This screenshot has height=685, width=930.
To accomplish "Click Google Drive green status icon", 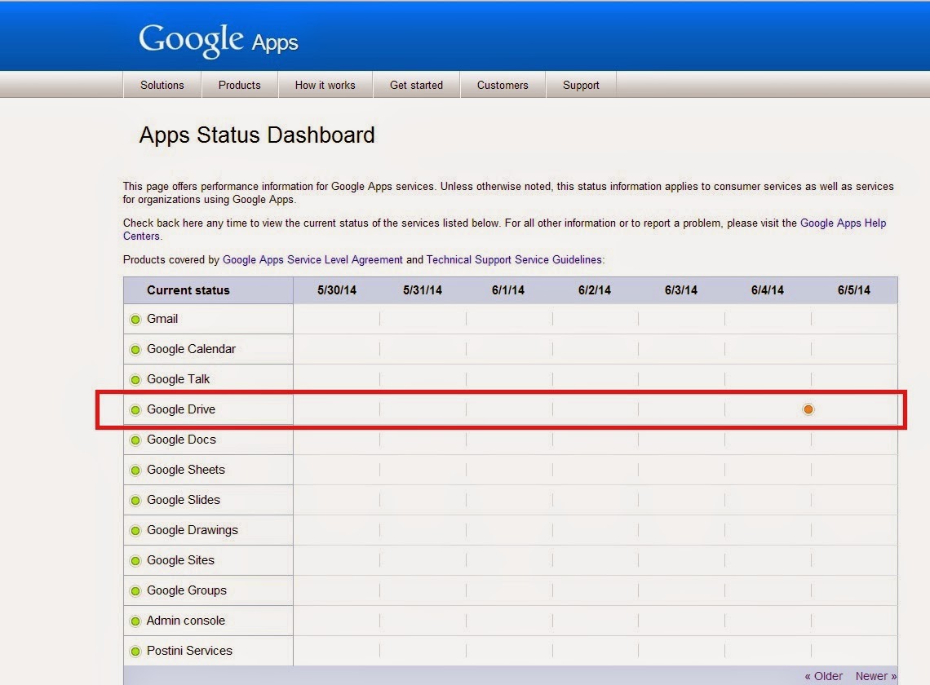I will click(135, 410).
